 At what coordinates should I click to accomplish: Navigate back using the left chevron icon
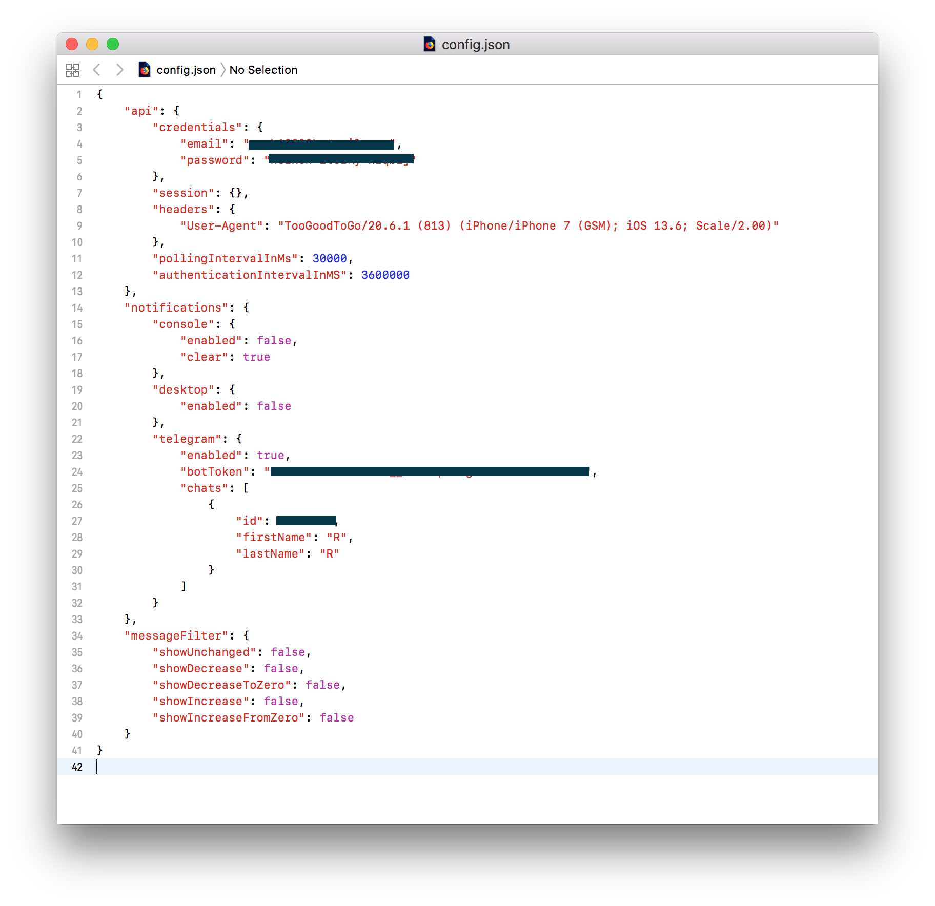[x=97, y=70]
